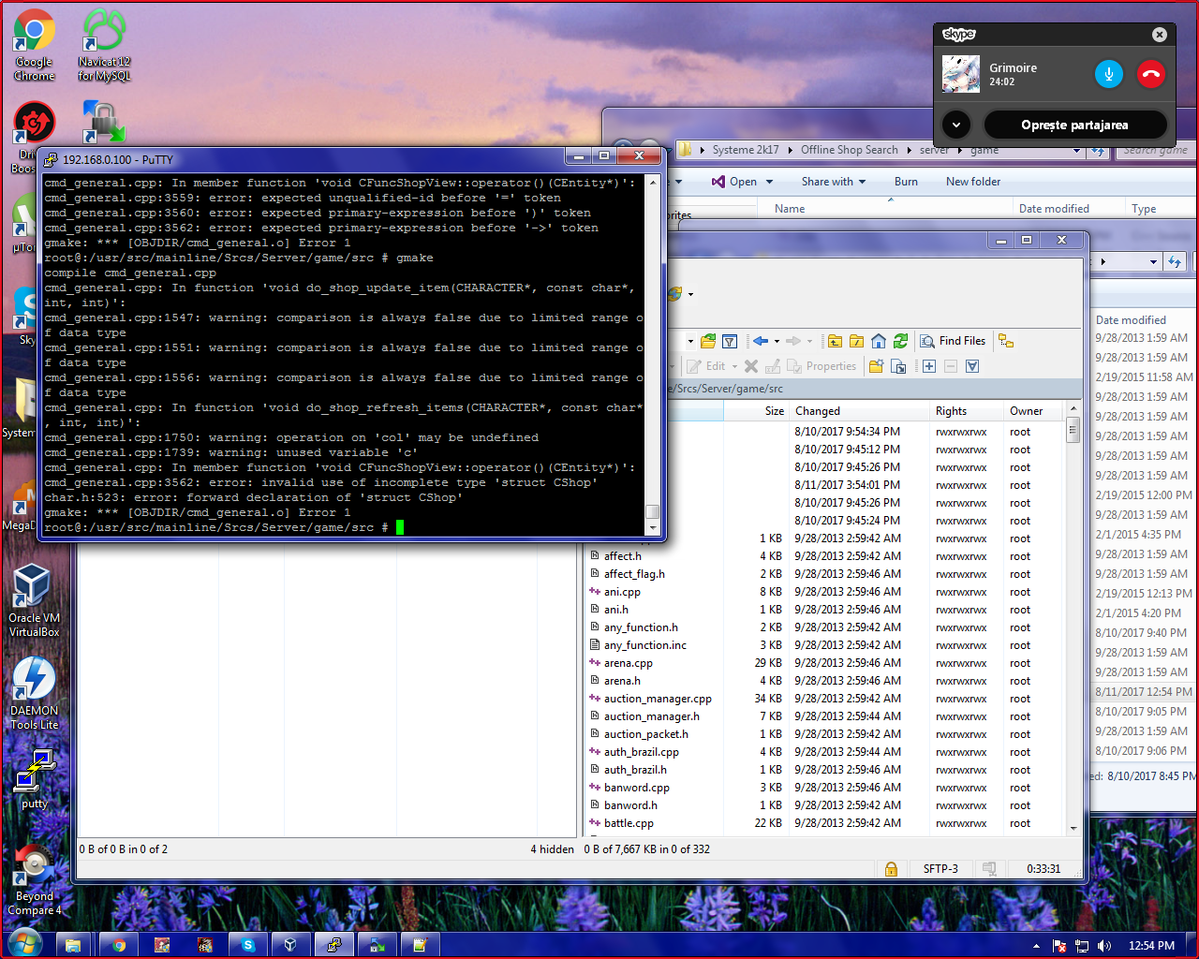
Task: Go to home directory in WinSCP
Action: click(x=879, y=341)
